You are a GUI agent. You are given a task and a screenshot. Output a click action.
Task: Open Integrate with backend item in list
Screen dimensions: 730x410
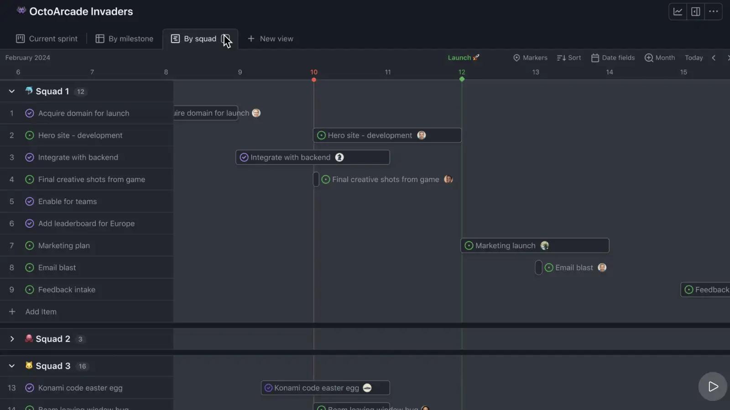pos(78,158)
